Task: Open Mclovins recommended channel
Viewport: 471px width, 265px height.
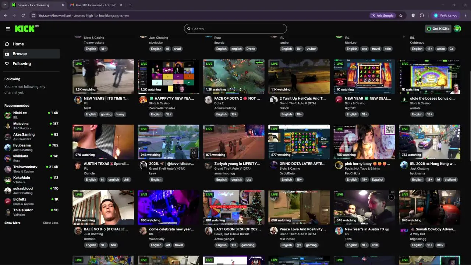Action: click(x=31, y=126)
